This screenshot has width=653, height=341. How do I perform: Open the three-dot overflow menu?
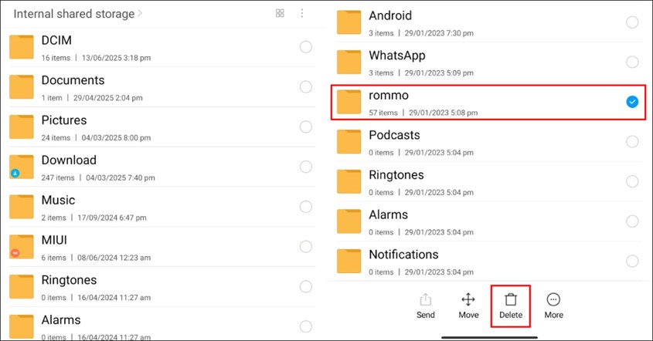click(x=302, y=13)
